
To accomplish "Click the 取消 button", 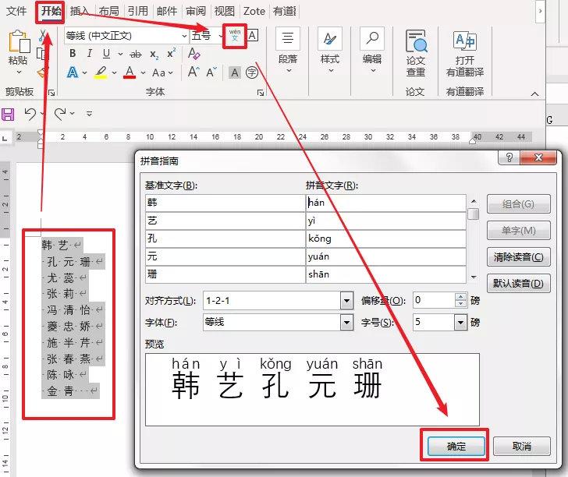I will (522, 446).
